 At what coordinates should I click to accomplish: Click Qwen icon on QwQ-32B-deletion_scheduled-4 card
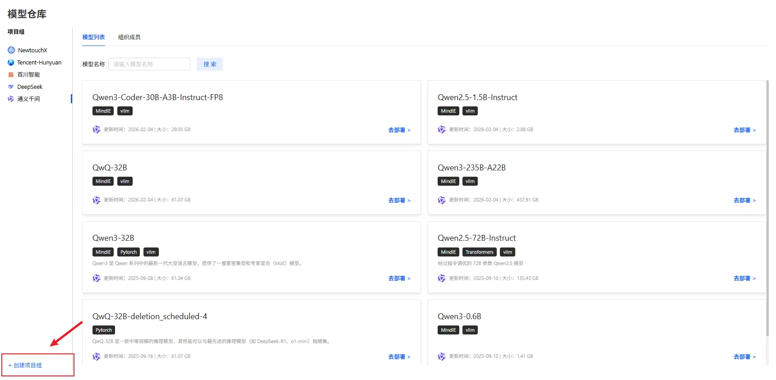pos(97,356)
